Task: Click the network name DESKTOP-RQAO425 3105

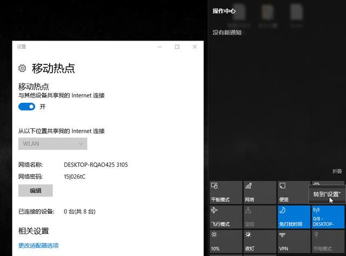Action: coord(96,165)
